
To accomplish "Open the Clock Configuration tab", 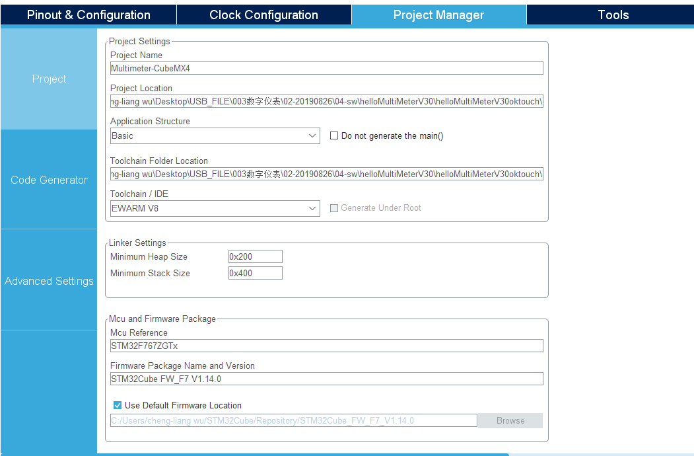I will (x=263, y=15).
